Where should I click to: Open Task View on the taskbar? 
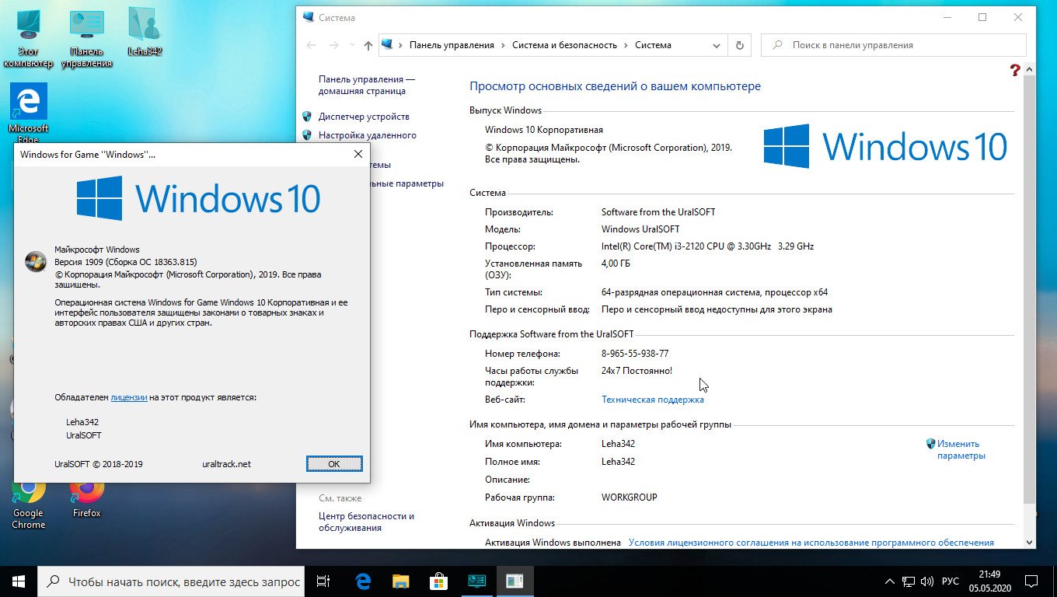(x=324, y=581)
